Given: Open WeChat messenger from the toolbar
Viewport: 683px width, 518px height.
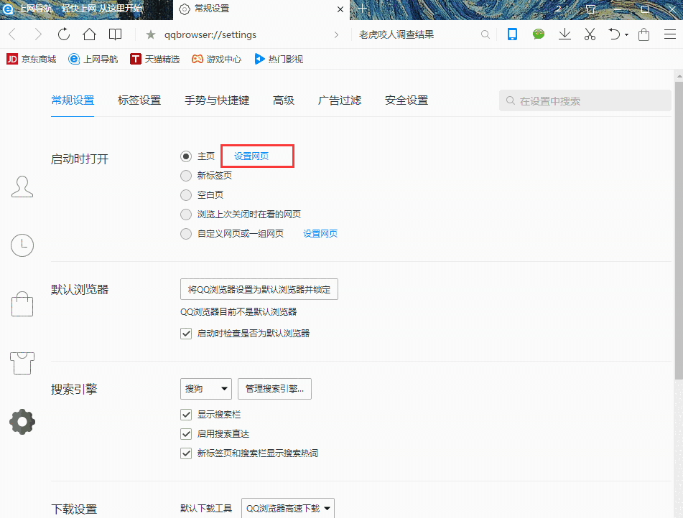Looking at the screenshot, I should pos(538,34).
